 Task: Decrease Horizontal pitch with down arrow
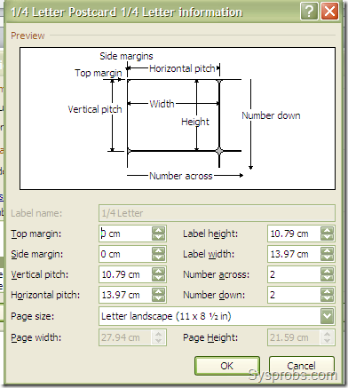159,298
